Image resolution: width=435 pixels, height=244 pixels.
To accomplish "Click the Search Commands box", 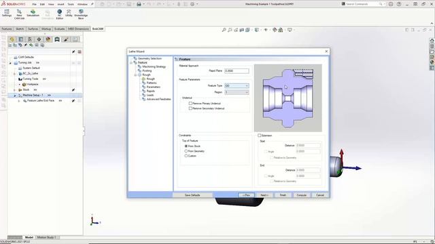I will click(363, 4).
